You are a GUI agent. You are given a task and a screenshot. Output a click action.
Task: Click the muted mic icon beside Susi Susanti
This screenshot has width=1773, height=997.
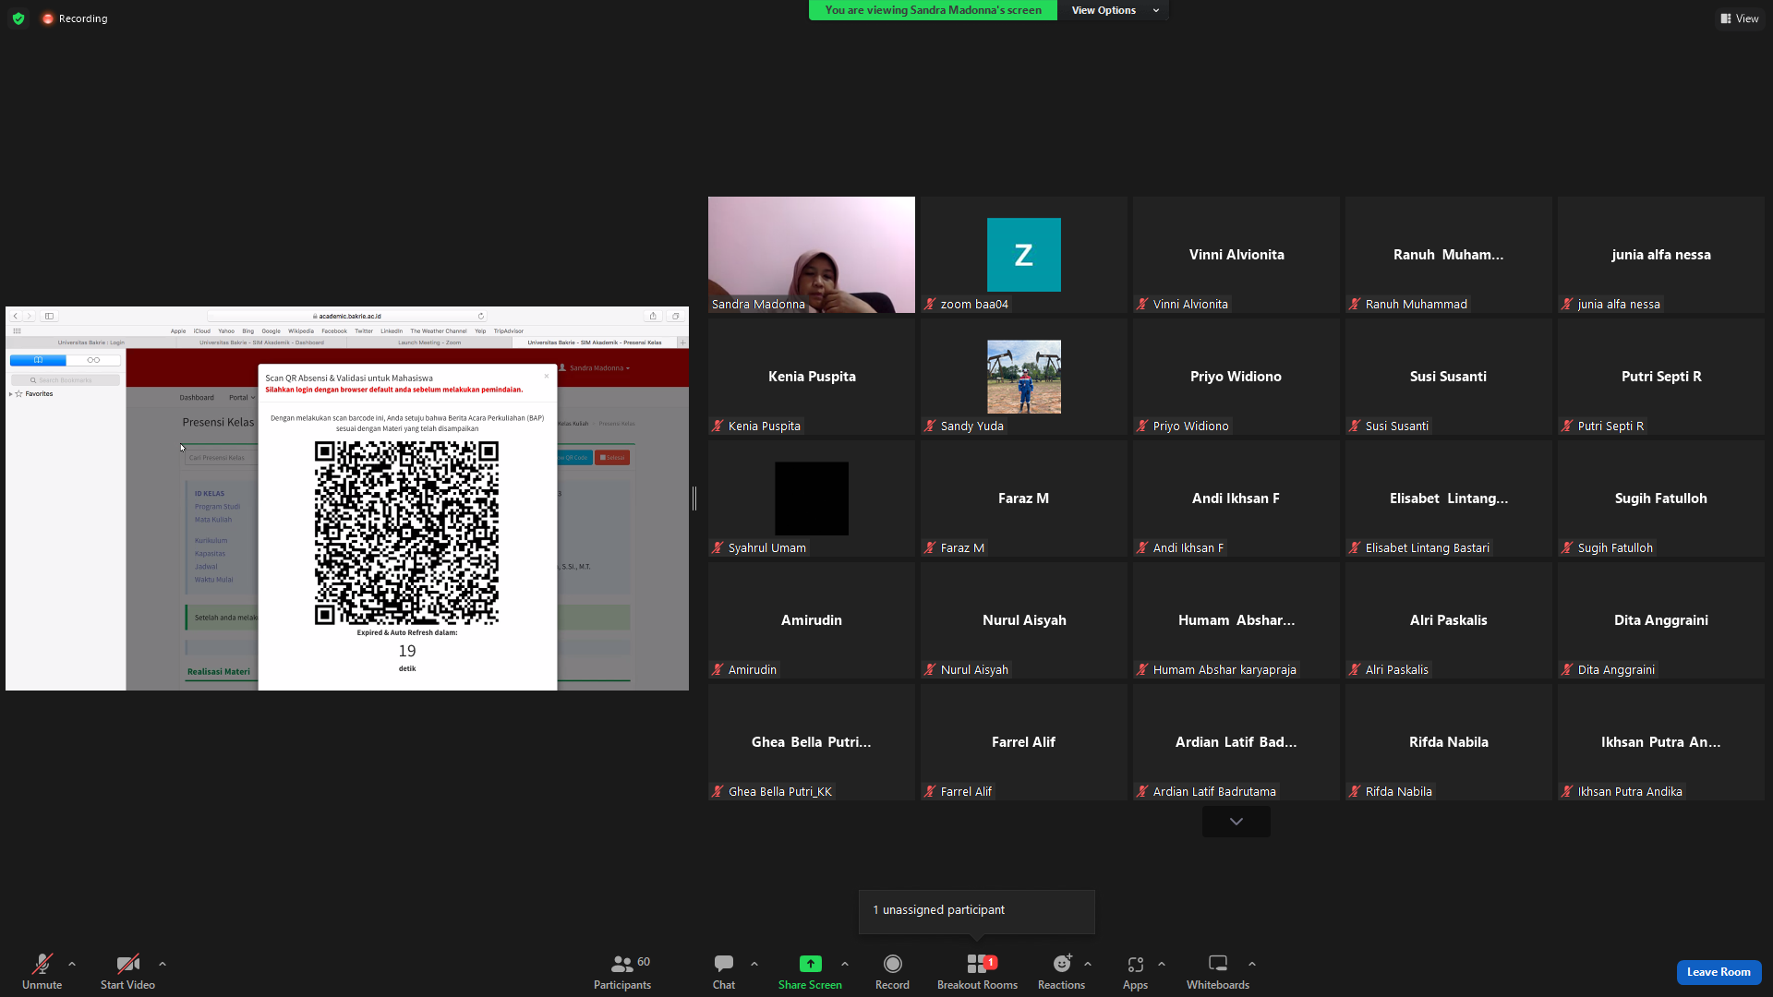point(1355,426)
